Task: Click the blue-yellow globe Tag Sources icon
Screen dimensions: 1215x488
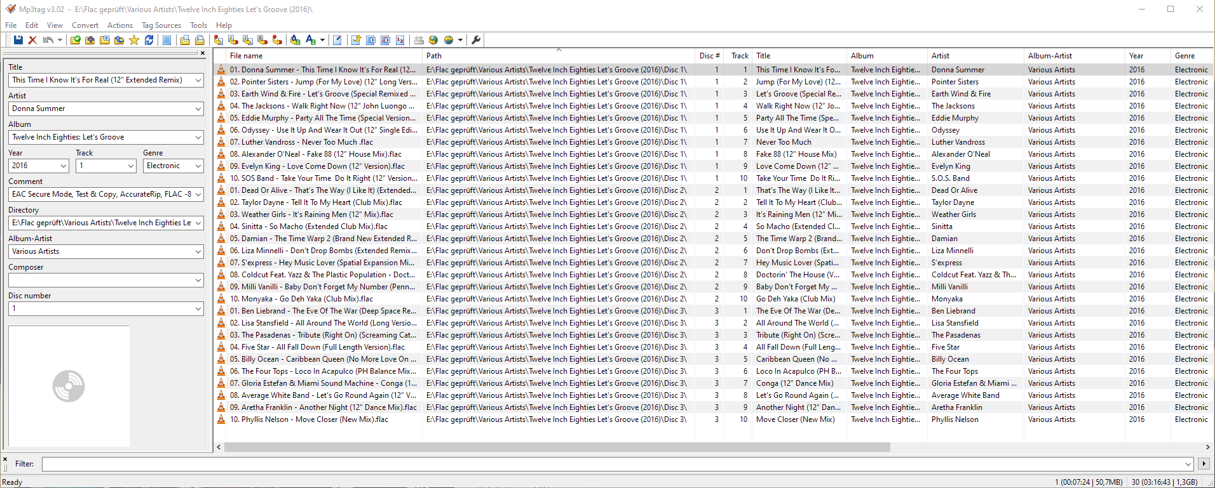Action: click(449, 40)
